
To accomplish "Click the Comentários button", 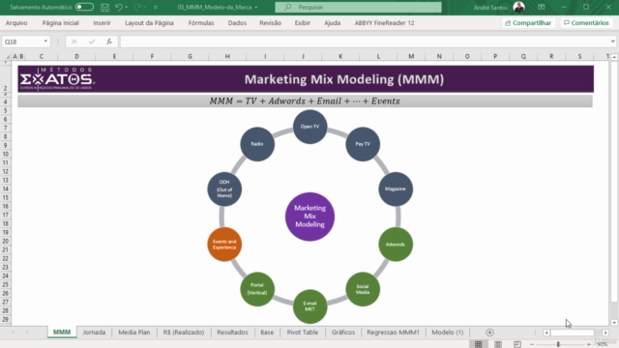I will (586, 23).
